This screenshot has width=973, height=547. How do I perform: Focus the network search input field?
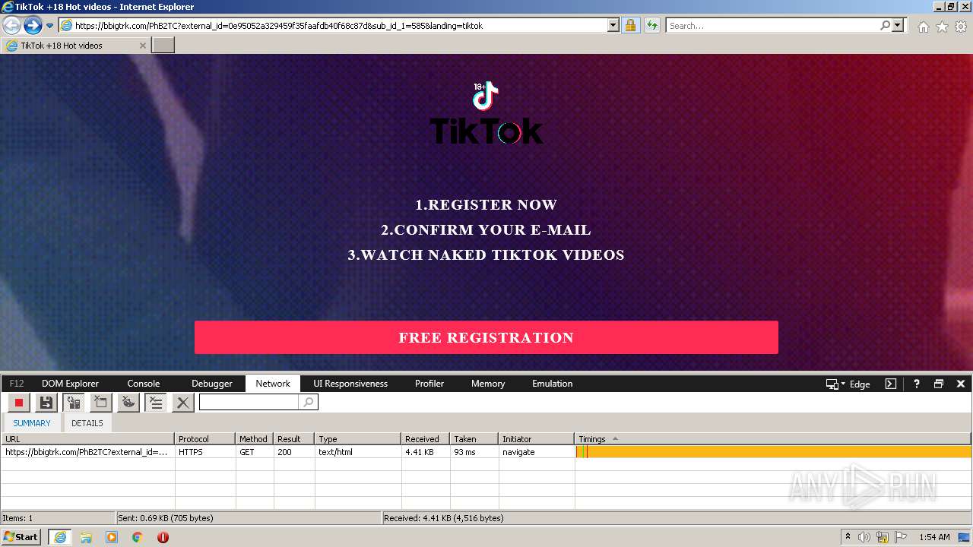pos(249,402)
